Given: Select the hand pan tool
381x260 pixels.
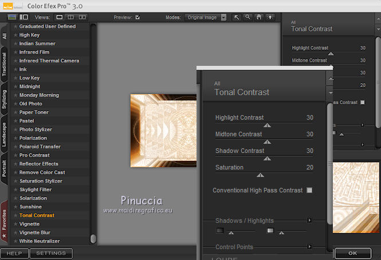Looking at the screenshot, I should point(259,17).
